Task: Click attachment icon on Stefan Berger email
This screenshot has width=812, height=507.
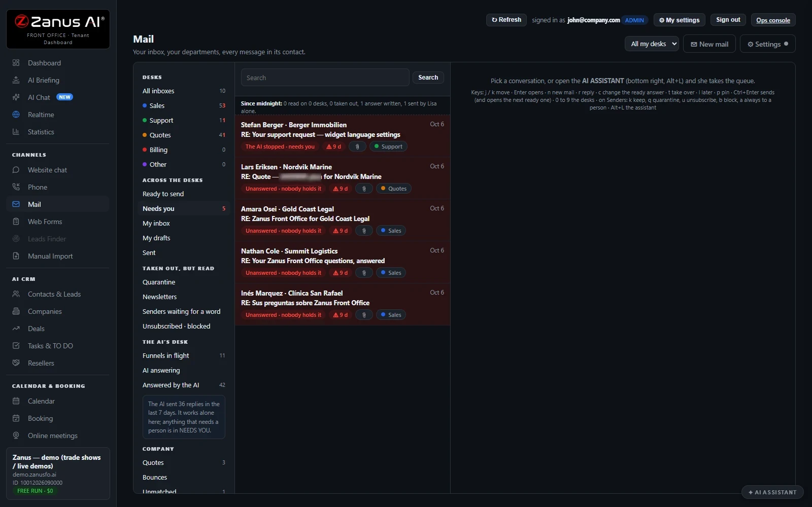Action: pyautogui.click(x=357, y=147)
